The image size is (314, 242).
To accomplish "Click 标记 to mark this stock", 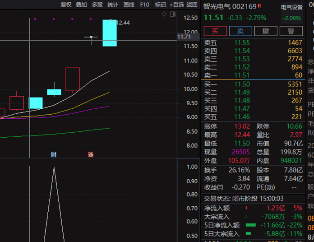I will 160,5.
